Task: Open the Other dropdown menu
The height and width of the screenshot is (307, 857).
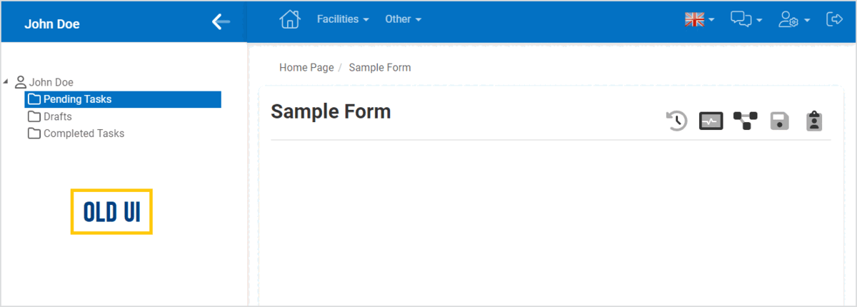Action: point(404,19)
